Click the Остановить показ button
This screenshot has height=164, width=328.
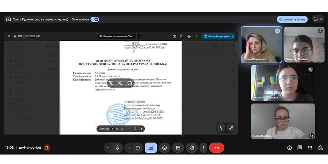(292, 19)
